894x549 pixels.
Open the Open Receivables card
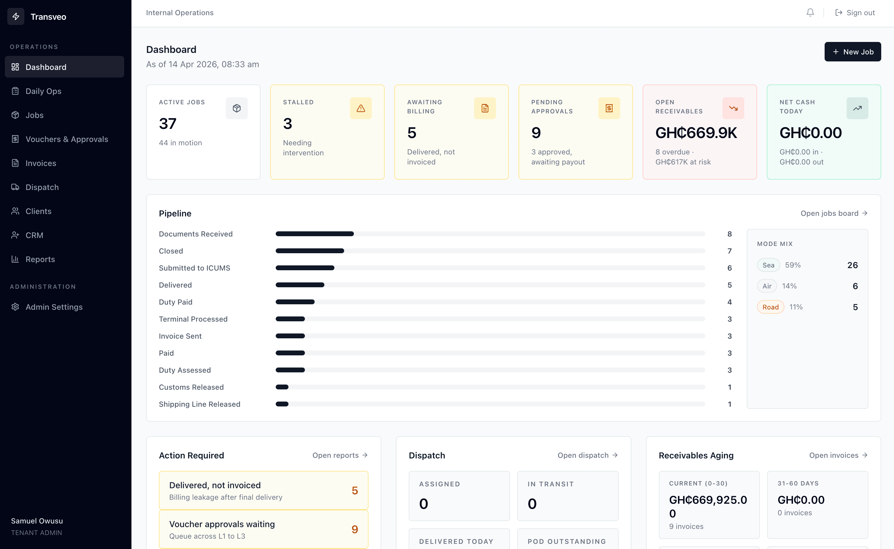700,132
